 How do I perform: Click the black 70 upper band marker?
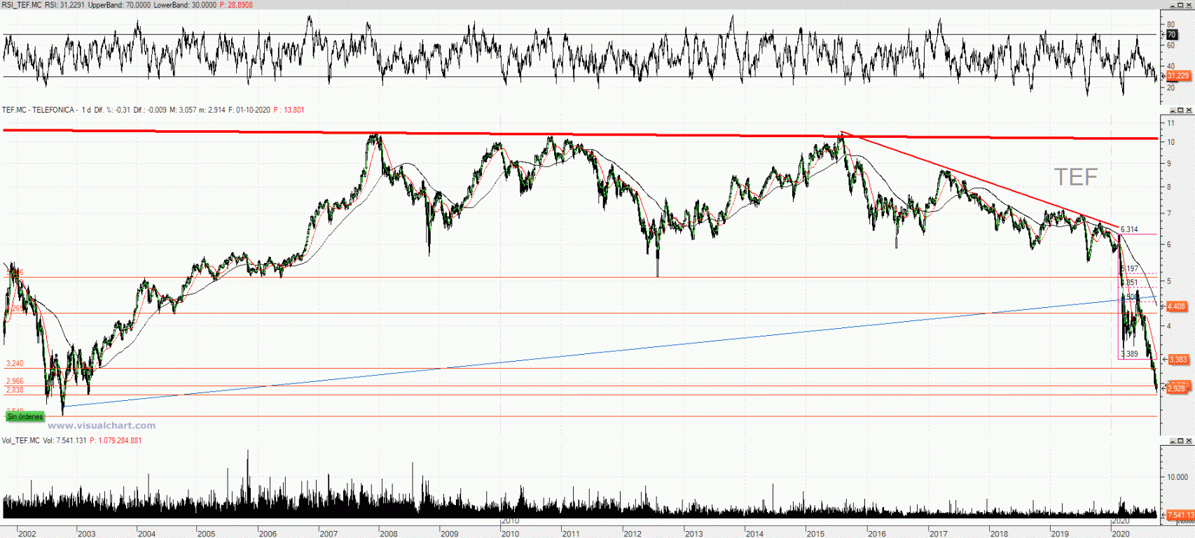click(x=1171, y=35)
